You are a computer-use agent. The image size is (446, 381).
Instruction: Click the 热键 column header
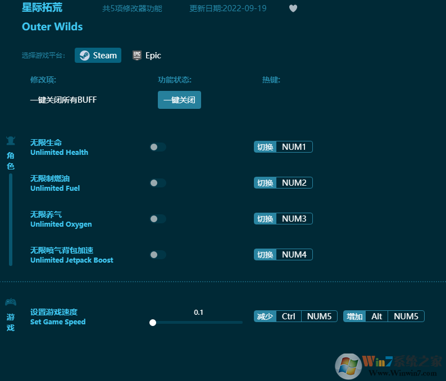pos(271,80)
